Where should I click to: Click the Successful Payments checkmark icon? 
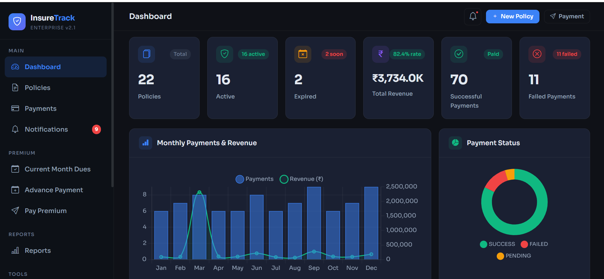[x=459, y=54]
